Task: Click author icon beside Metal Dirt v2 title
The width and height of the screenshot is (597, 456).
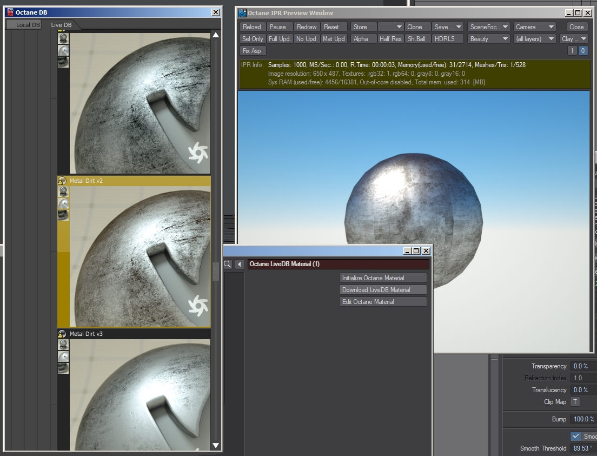Action: pos(62,181)
